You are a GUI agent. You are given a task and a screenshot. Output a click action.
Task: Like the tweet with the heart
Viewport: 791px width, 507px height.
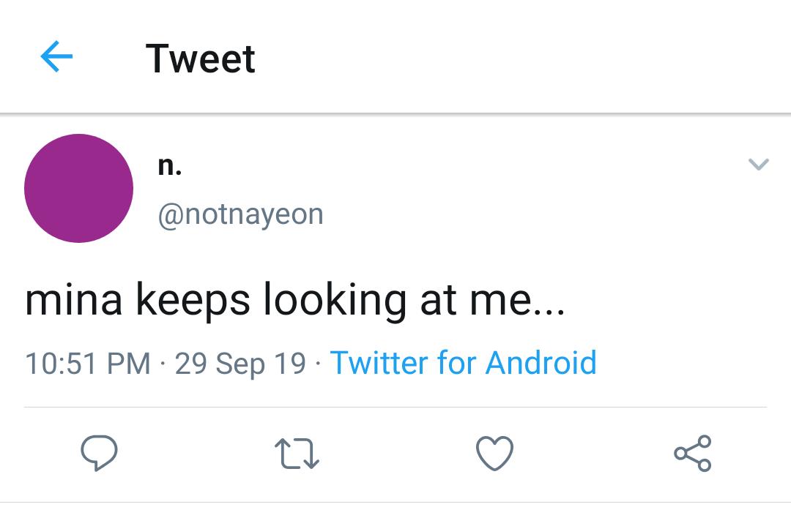tap(494, 453)
